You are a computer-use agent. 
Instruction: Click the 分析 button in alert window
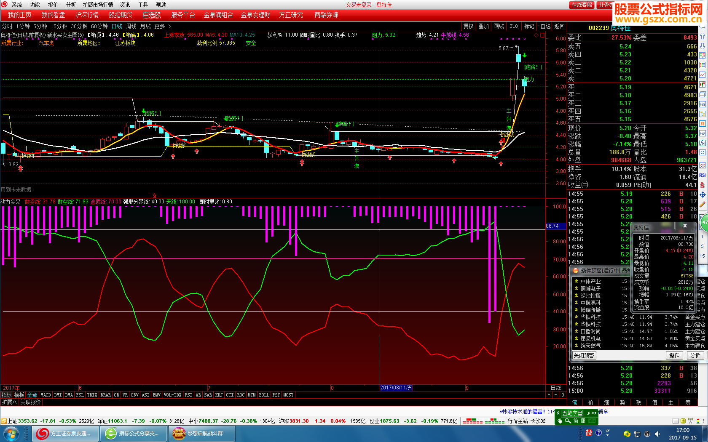point(695,355)
